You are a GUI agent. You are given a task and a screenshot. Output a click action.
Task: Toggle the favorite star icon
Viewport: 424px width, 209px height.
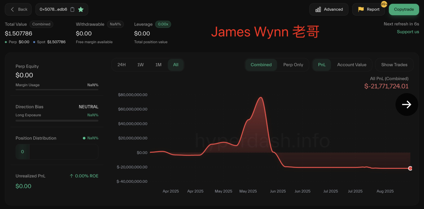(81, 9)
